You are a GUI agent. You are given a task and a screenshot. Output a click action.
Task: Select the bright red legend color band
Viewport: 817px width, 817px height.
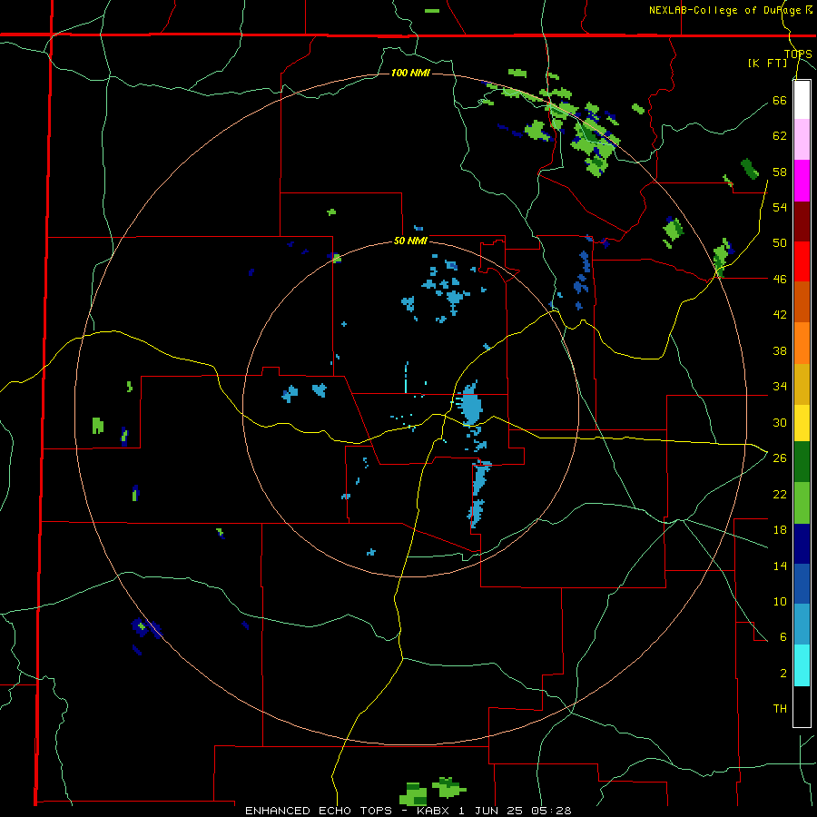(802, 261)
